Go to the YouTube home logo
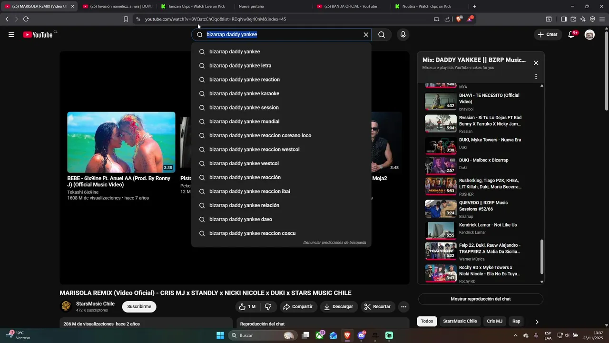609x343 pixels. [x=38, y=34]
